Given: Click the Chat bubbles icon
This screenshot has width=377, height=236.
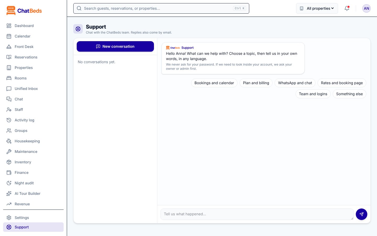Looking at the screenshot, I should (9, 99).
